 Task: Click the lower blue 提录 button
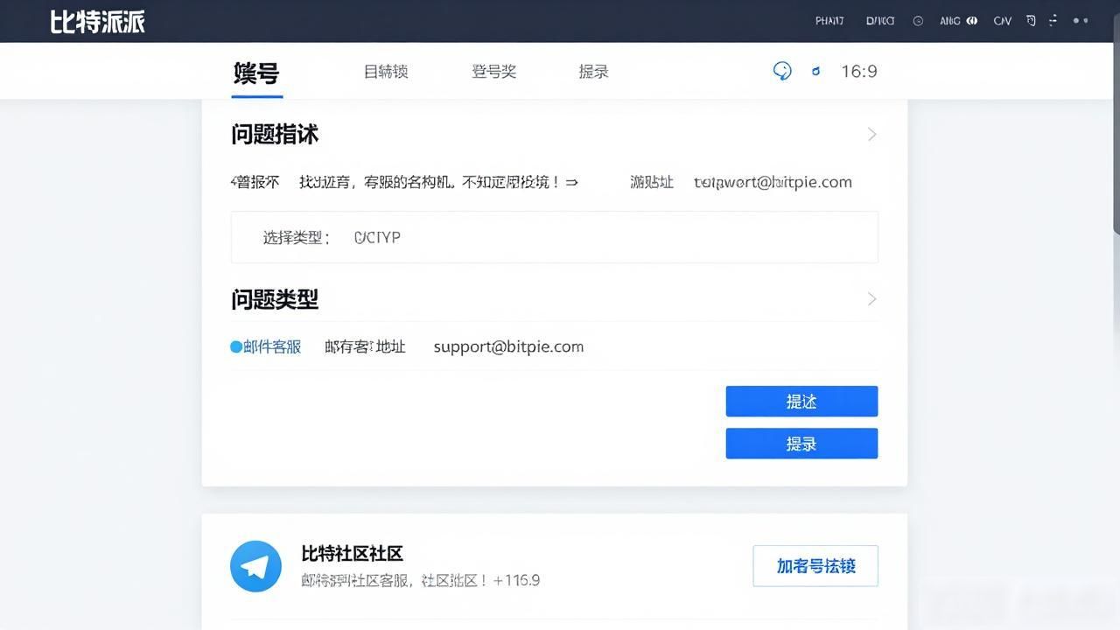801,444
